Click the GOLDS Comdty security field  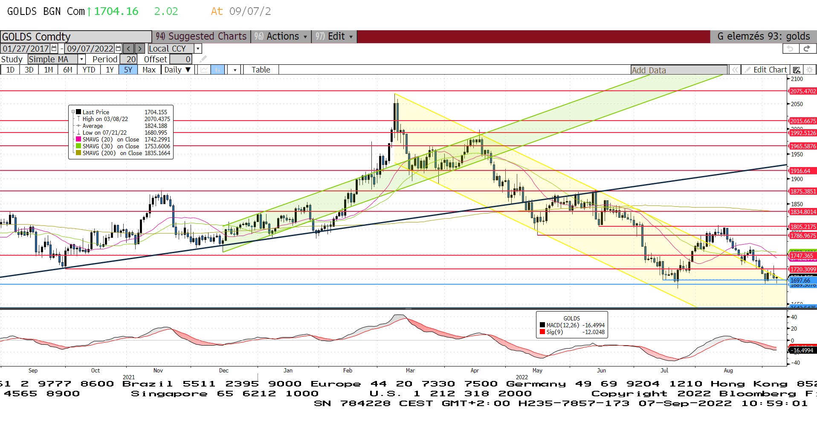pyautogui.click(x=76, y=37)
